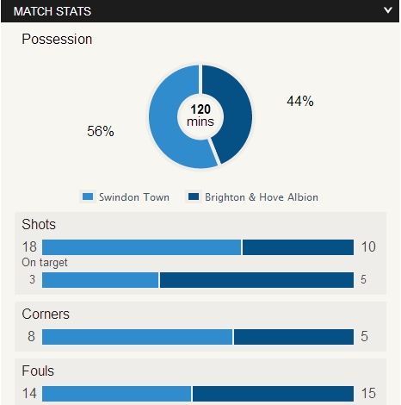Click Swindon's 18 shots bar segment

[141, 247]
